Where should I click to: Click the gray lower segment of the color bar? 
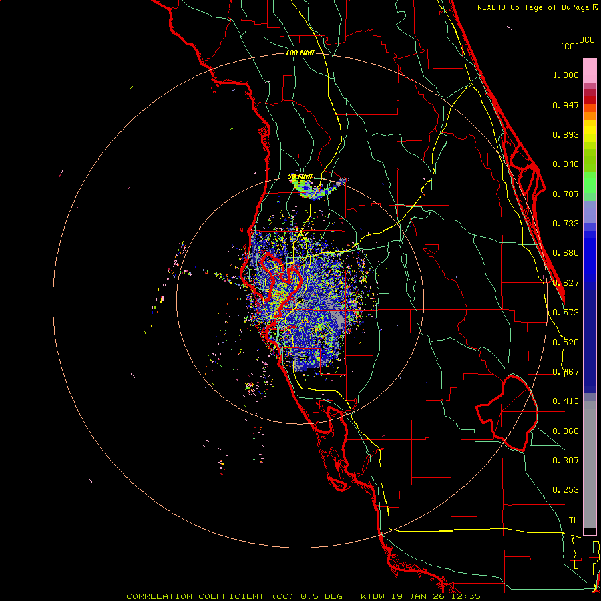590,464
